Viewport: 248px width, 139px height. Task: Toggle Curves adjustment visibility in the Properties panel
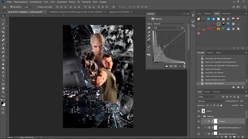(180, 66)
